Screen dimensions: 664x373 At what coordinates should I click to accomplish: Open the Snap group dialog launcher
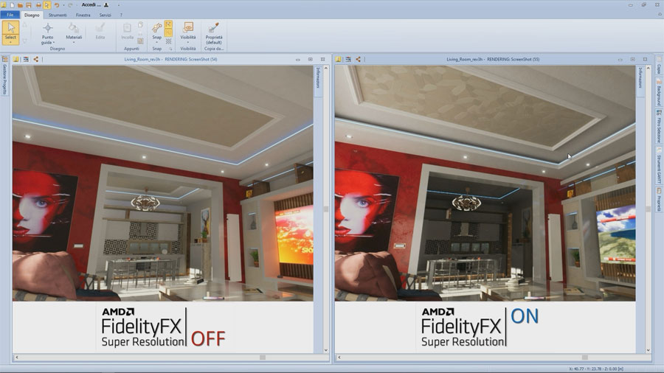(x=170, y=49)
